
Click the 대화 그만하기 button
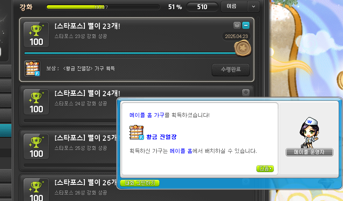140,183
